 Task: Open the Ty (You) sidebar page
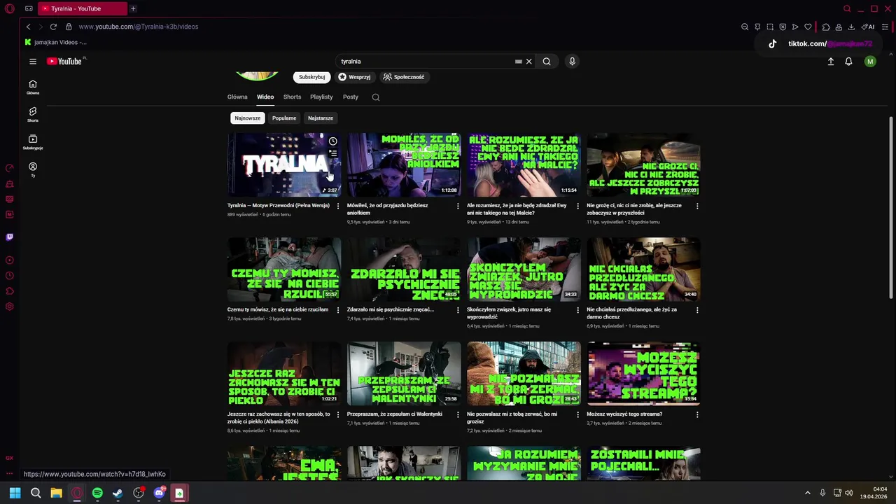pyautogui.click(x=33, y=169)
